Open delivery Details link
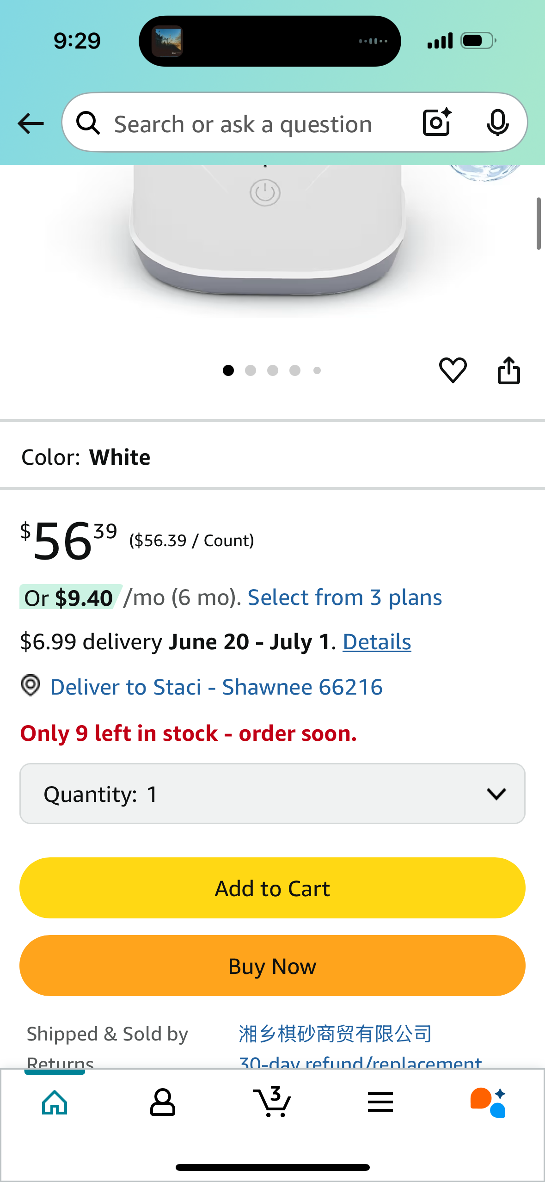The image size is (545, 1182). click(377, 642)
